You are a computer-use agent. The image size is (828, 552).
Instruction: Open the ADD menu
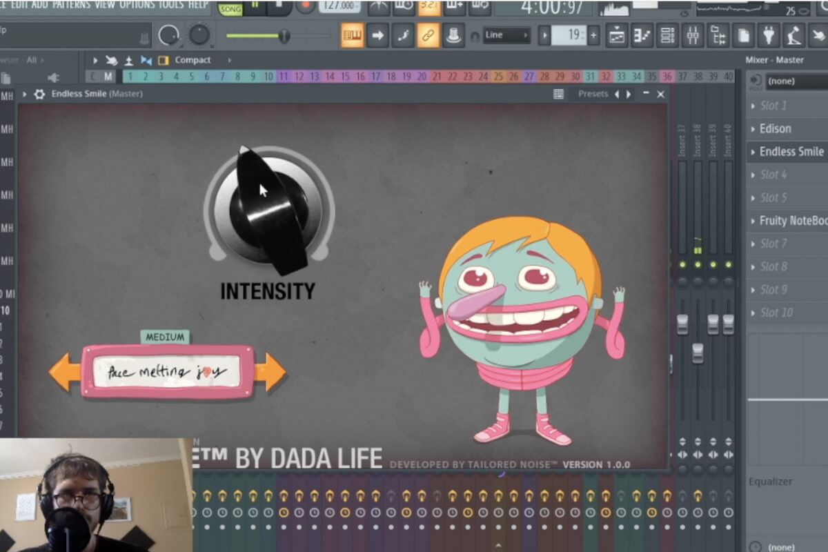pyautogui.click(x=39, y=5)
